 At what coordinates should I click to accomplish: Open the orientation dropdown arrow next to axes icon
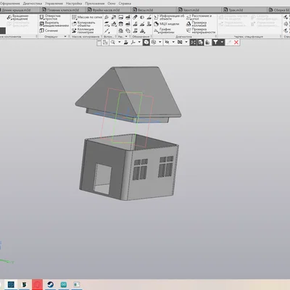click(x=139, y=42)
